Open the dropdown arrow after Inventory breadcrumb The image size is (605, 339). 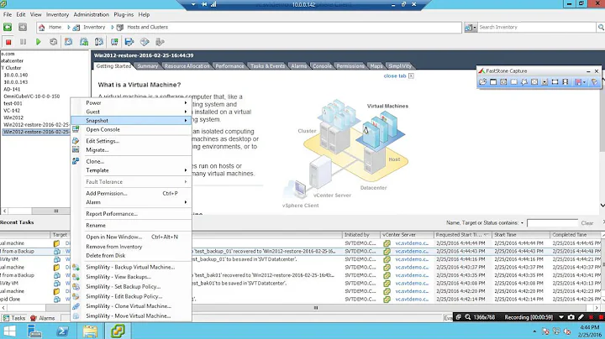113,28
